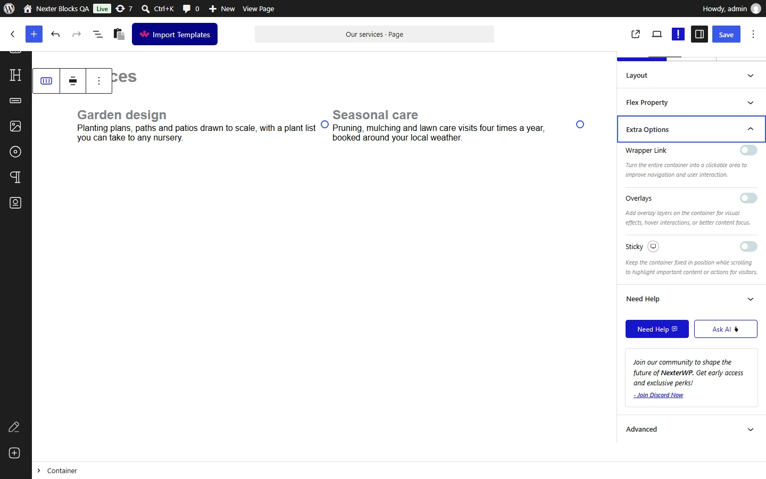The image size is (766, 479).
Task: Open the block inserter plus button
Action: 34,34
